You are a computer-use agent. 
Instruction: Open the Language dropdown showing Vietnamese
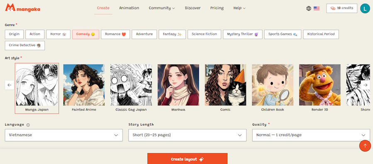click(x=64, y=135)
